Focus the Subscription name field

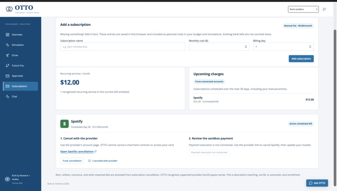(123, 47)
